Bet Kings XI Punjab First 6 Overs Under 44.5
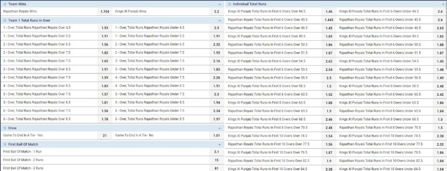This screenshot has width=447, height=171. [x=440, y=12]
